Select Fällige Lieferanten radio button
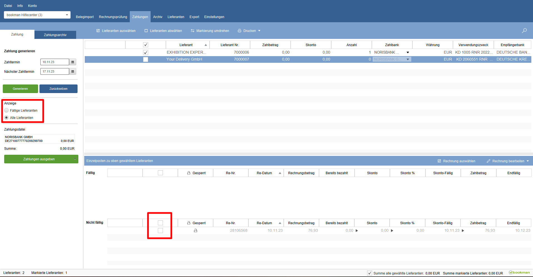 click(6, 110)
